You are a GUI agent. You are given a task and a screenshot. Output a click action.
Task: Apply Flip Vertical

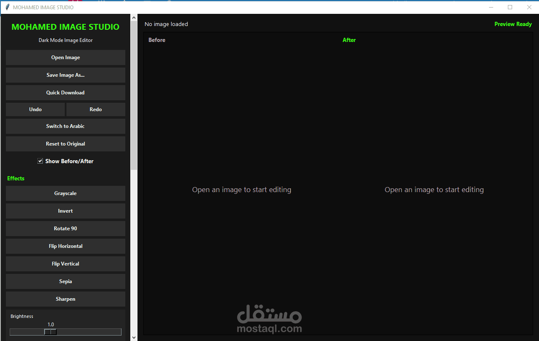point(66,264)
